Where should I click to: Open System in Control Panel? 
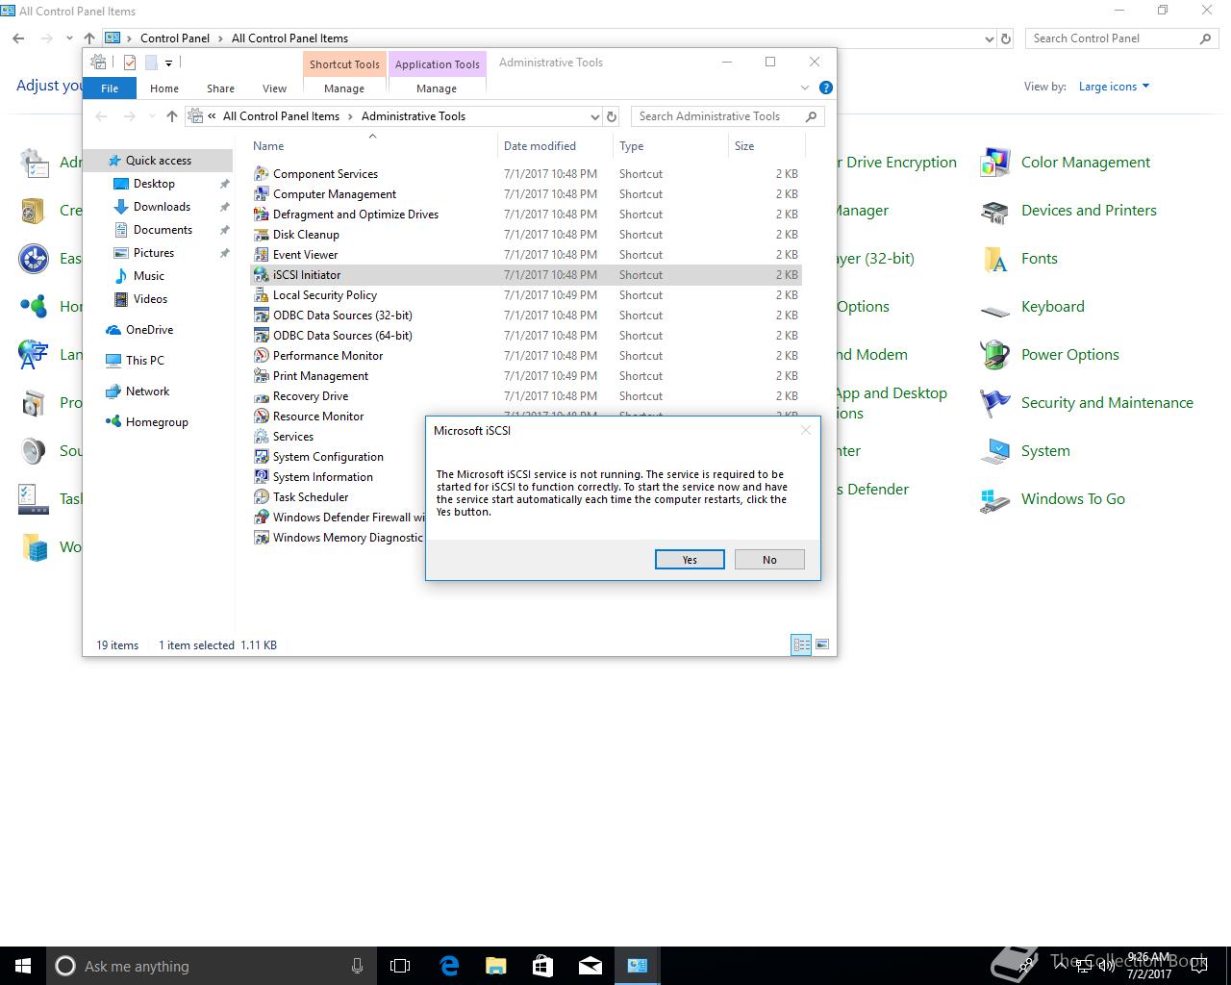tap(1025, 451)
